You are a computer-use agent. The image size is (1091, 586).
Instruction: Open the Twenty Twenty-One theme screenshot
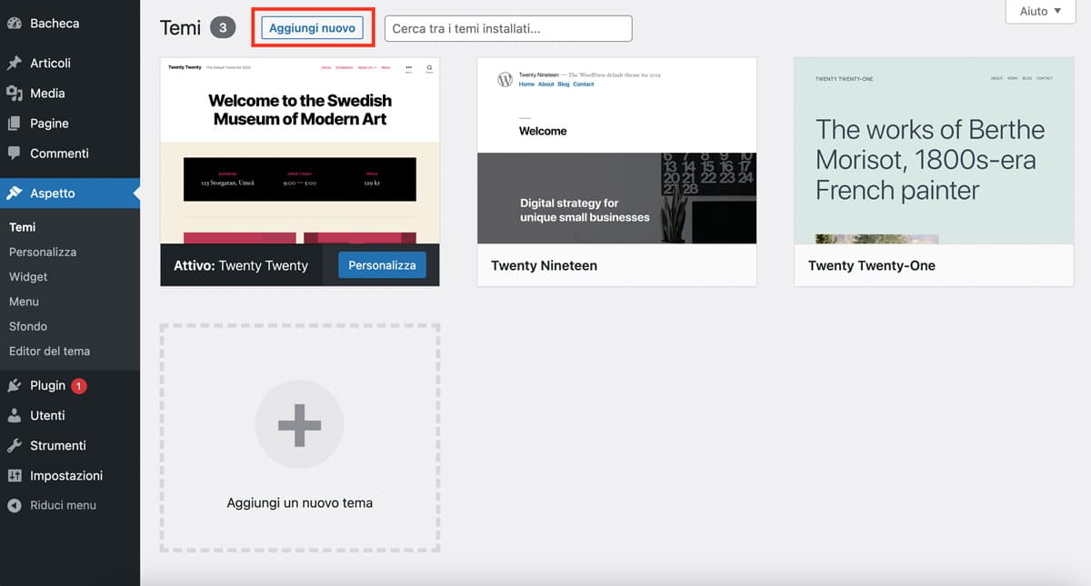(x=934, y=151)
